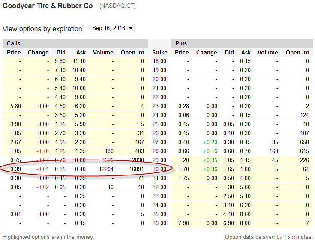Screen dimensions: 315x244
Task: Select the strike value 27.00
Action: coord(159,142)
